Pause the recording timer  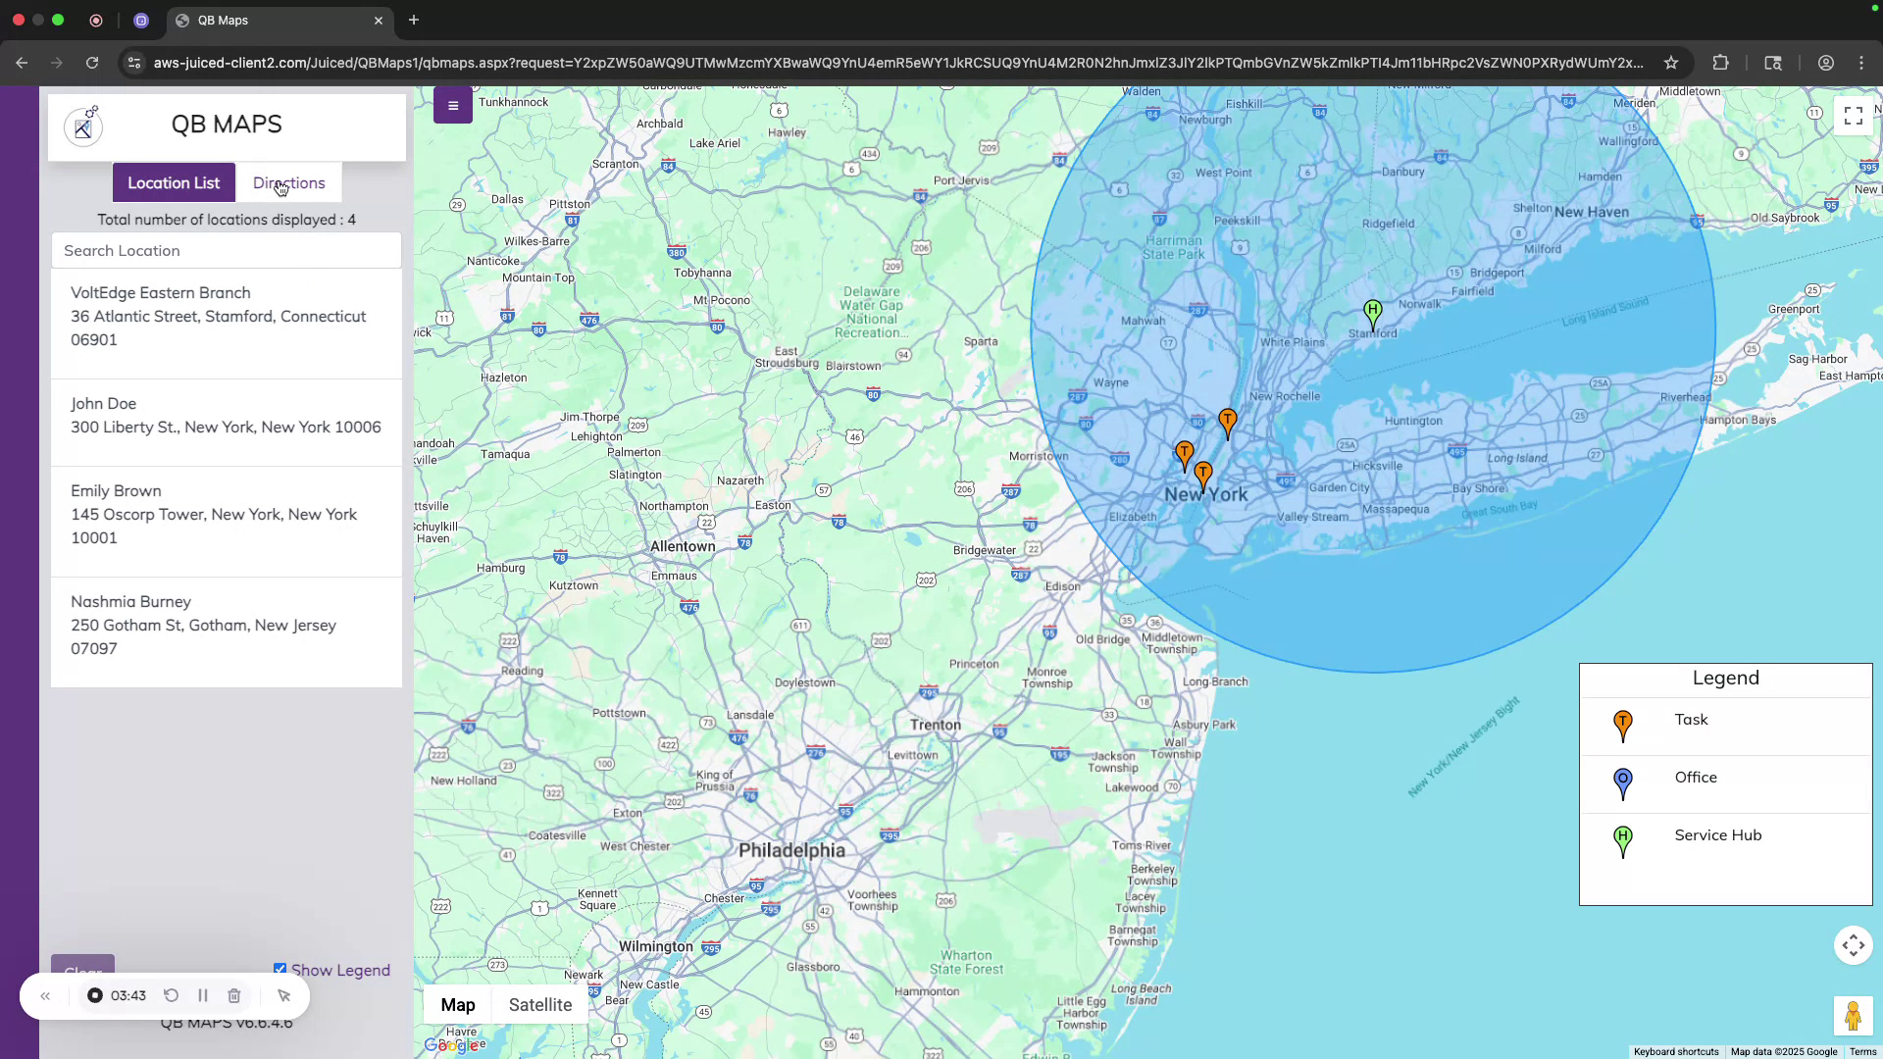[x=203, y=995]
